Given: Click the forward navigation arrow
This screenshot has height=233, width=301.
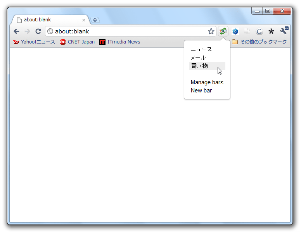Looking at the screenshot, I should tap(27, 31).
